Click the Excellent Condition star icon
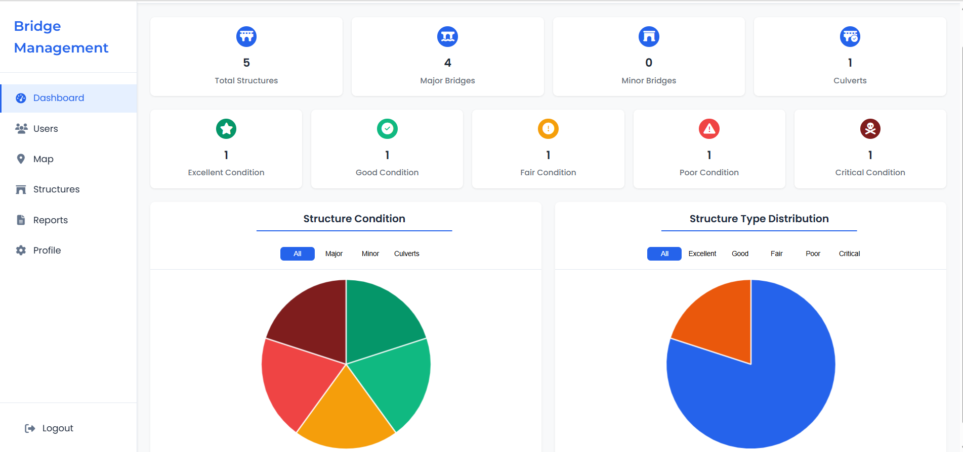This screenshot has height=452, width=963. click(226, 129)
